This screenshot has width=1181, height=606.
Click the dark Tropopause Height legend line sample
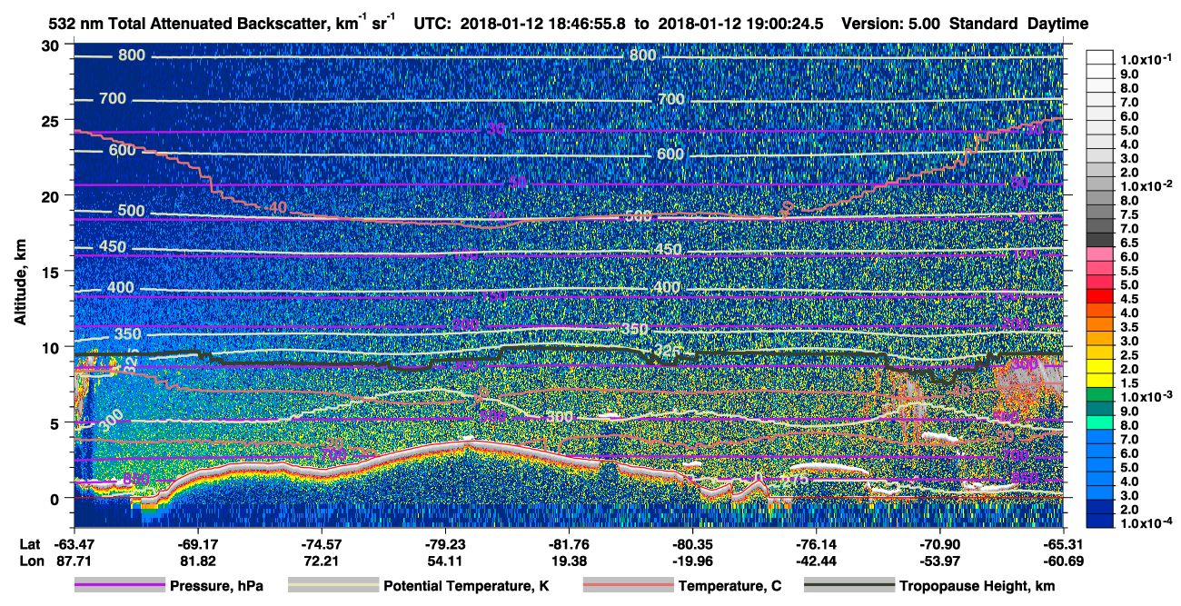click(849, 587)
